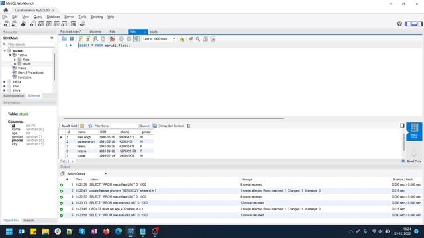Click the result grid vertical scrollbar
Image resolution: width=424 pixels, height=238 pixels.
(x=404, y=141)
